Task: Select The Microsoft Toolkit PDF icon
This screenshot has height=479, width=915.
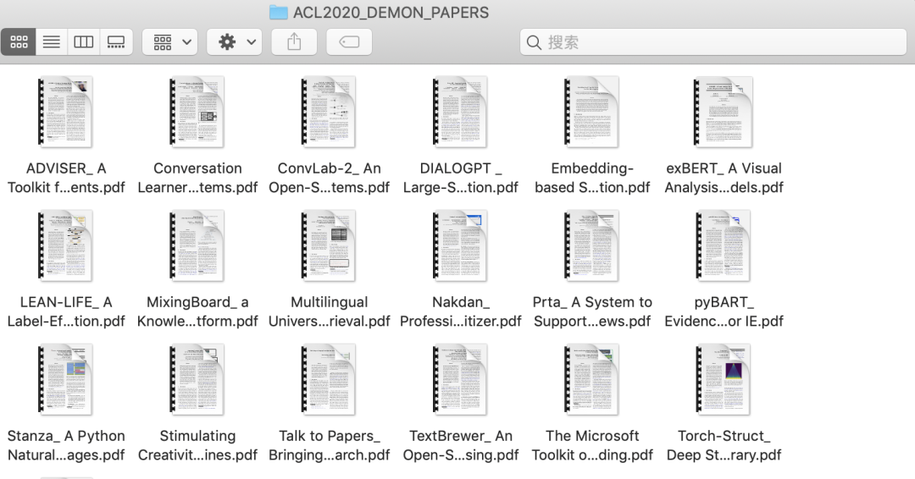Action: (x=591, y=379)
